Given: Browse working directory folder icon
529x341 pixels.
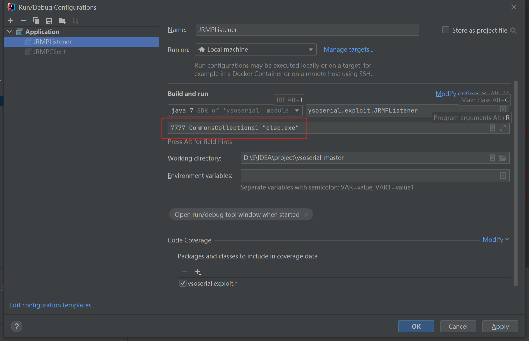Looking at the screenshot, I should click(503, 158).
